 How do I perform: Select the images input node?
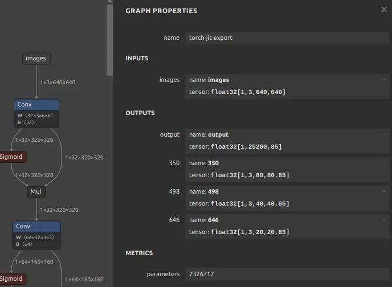click(x=36, y=59)
